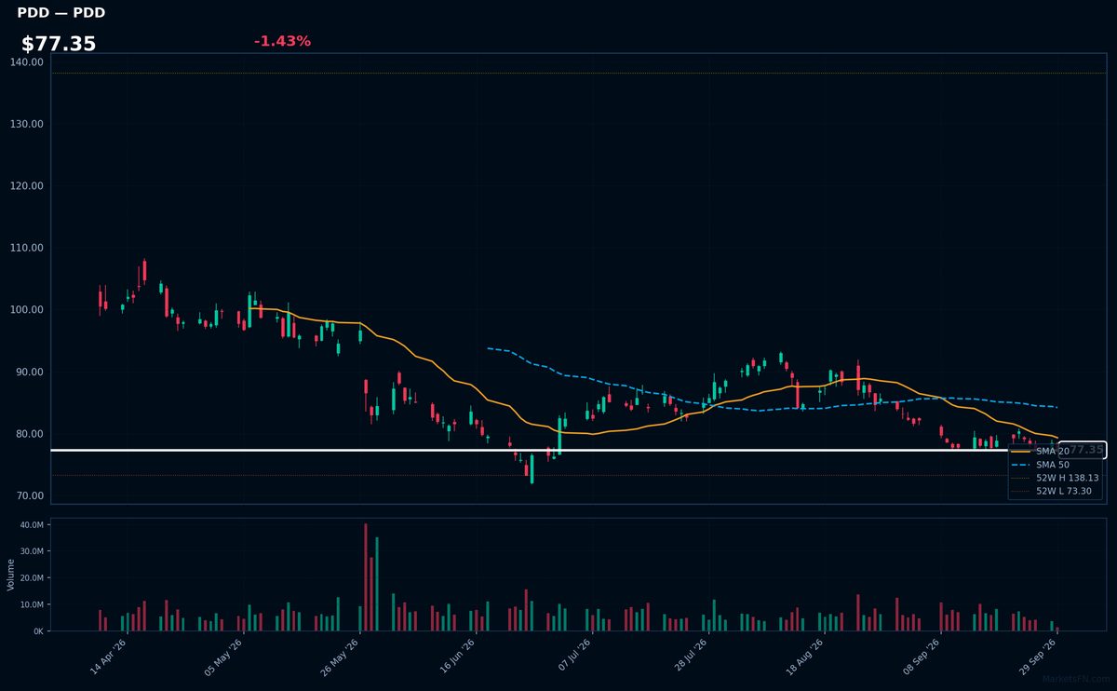Click the 0K volume axis label
Viewport: 1117px width, 691px height.
click(x=38, y=631)
